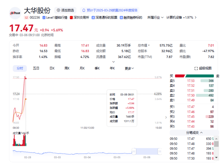Viewport: 221px width, 163px height.
Task: Expand the 所属行业 dropdown
Action: click(x=155, y=17)
